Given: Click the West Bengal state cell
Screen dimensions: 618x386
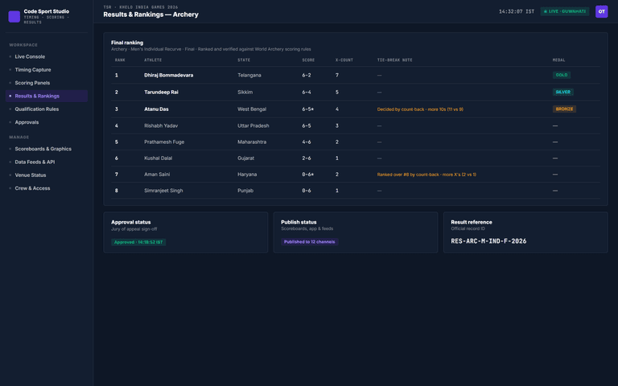Looking at the screenshot, I should pos(252,109).
